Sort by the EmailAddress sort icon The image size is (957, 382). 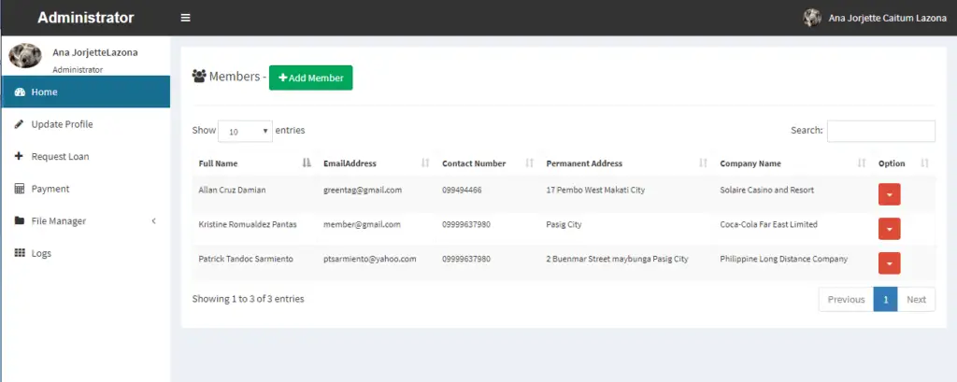pyautogui.click(x=425, y=163)
